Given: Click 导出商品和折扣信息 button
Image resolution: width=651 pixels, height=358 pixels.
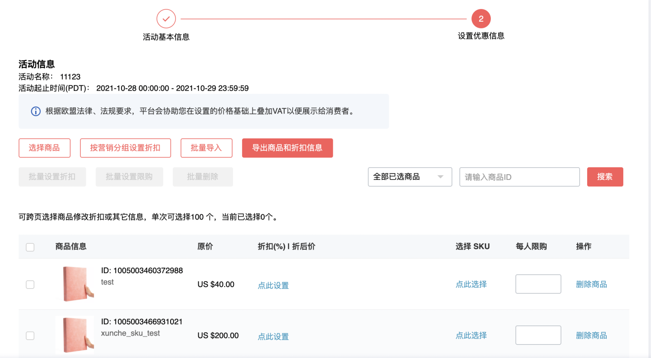Looking at the screenshot, I should (x=287, y=148).
